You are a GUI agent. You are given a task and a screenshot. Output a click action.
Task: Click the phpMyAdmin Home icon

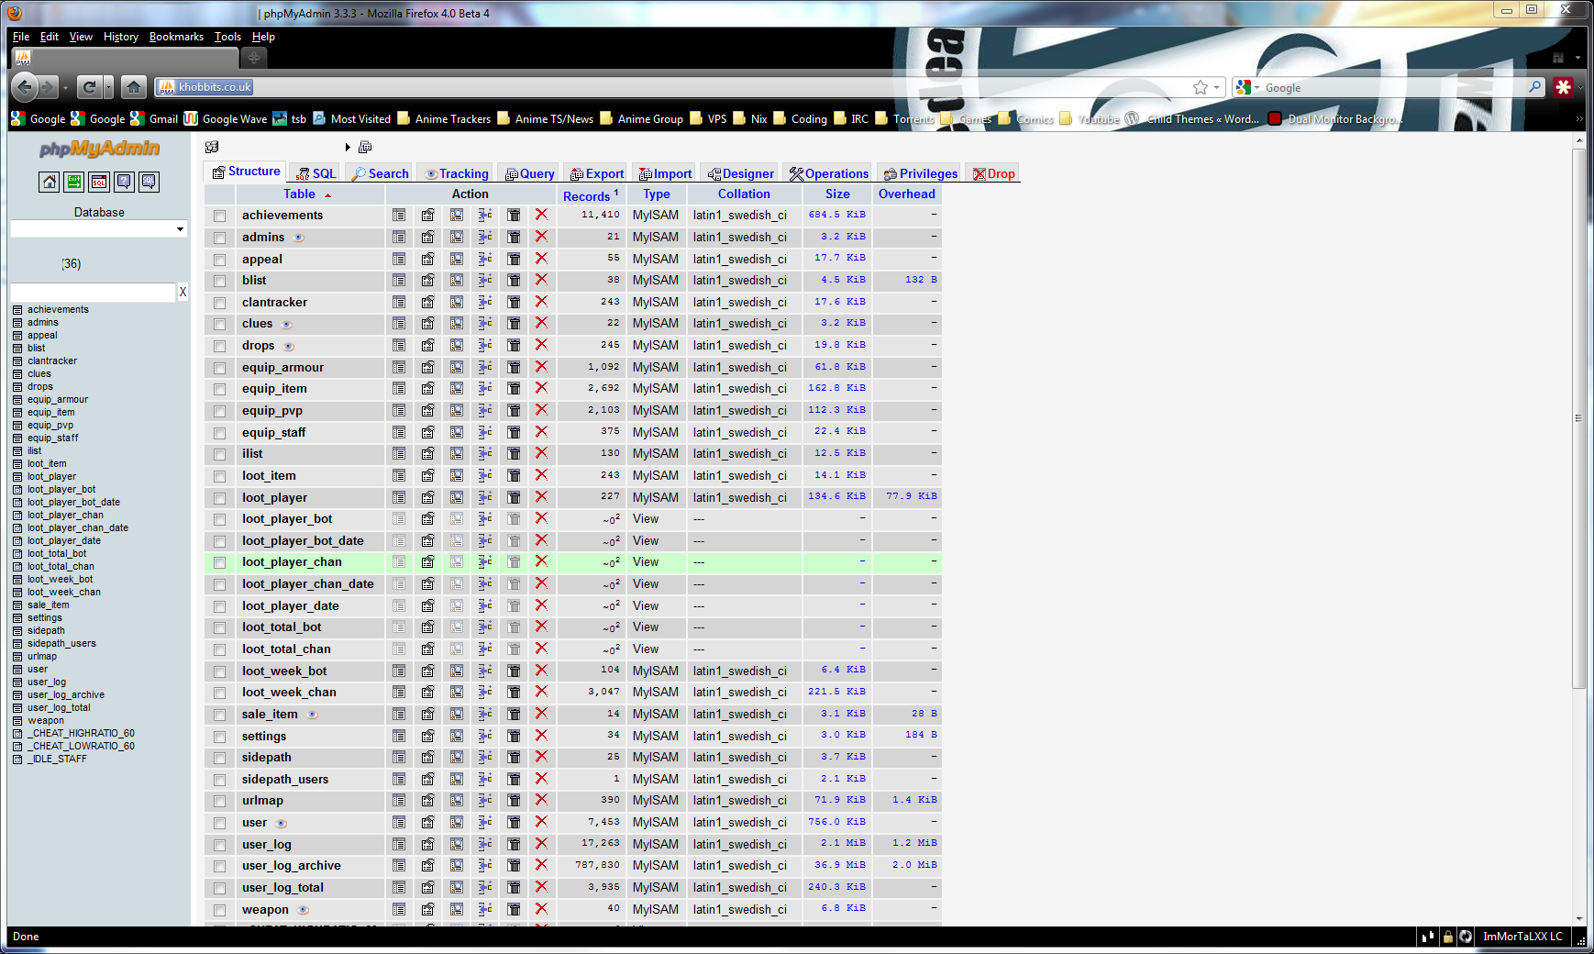point(50,182)
